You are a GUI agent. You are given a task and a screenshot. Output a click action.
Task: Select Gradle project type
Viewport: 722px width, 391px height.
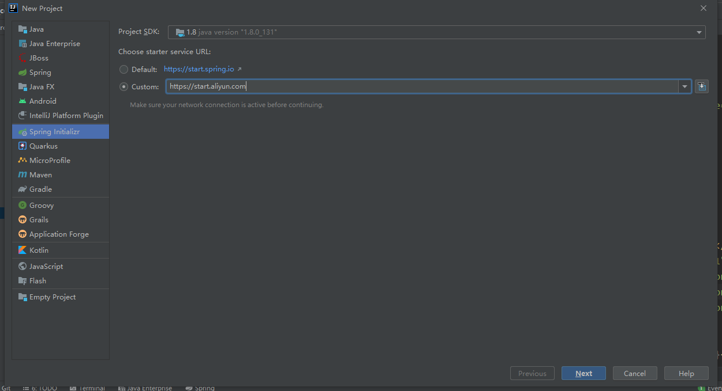click(61, 189)
